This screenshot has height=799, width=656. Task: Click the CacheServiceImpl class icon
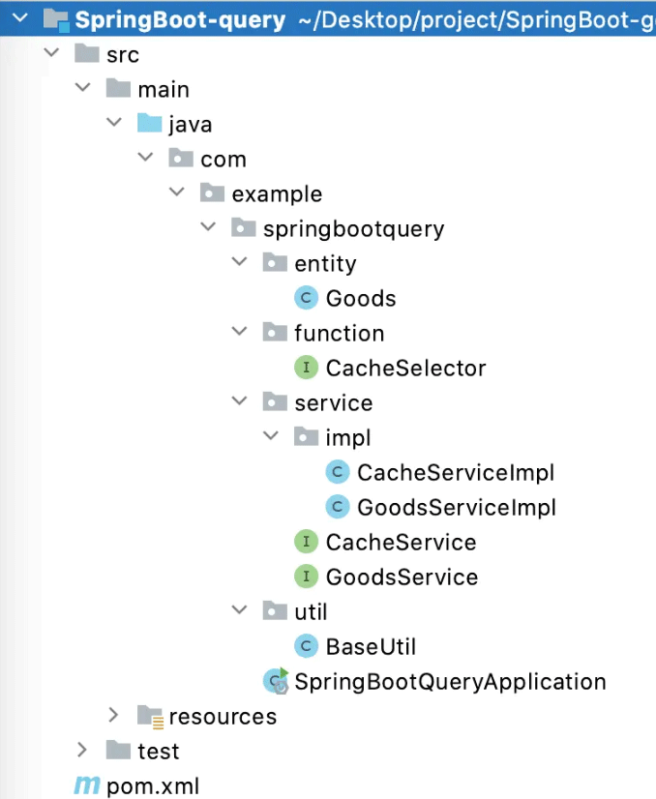point(338,473)
